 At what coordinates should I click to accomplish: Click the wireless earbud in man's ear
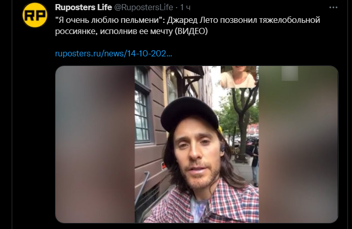click(x=223, y=148)
